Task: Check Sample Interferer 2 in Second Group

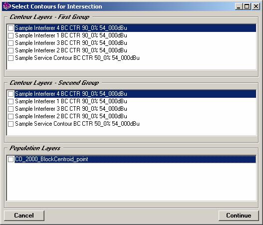Action: [11, 116]
